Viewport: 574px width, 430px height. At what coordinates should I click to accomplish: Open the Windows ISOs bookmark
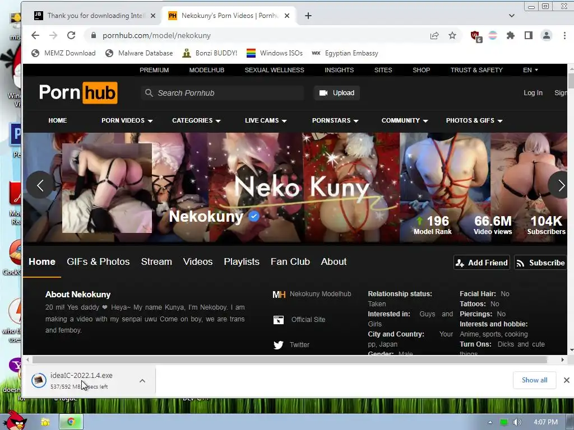[x=275, y=53]
